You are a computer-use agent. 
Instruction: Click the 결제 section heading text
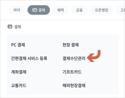tap(17, 27)
